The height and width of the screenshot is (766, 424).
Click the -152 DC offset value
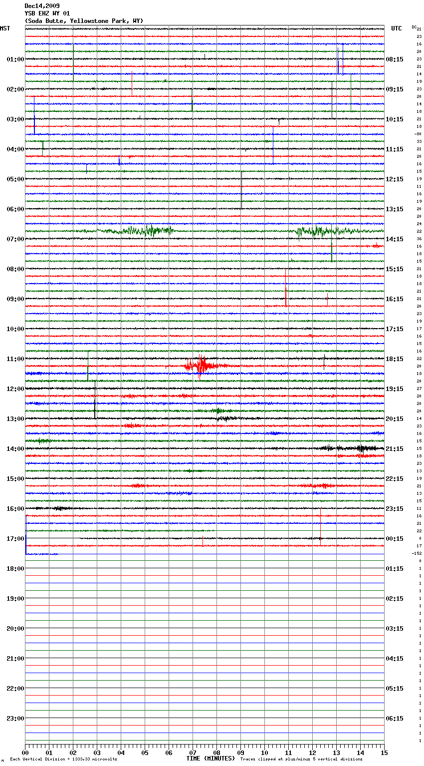(x=417, y=553)
